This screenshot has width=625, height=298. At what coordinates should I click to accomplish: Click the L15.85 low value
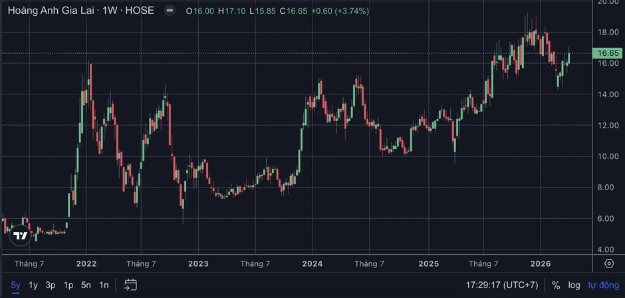pyautogui.click(x=262, y=11)
